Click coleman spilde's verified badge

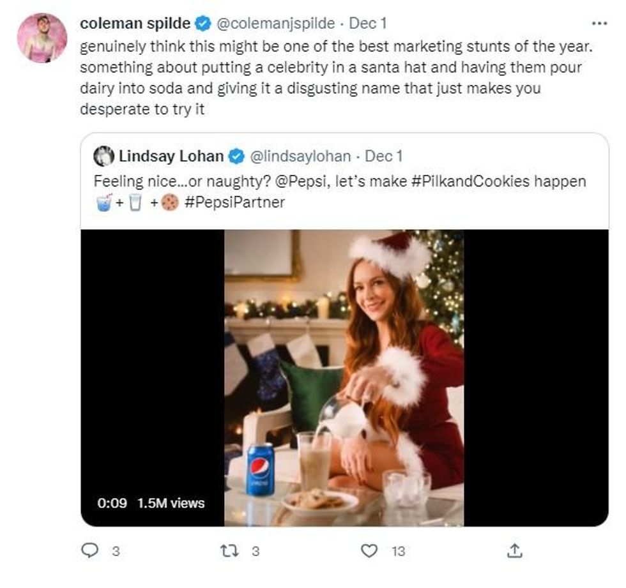(x=203, y=24)
